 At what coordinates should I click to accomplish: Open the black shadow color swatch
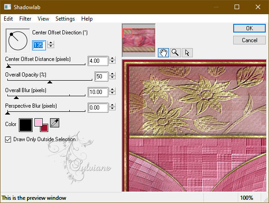tap(26, 125)
